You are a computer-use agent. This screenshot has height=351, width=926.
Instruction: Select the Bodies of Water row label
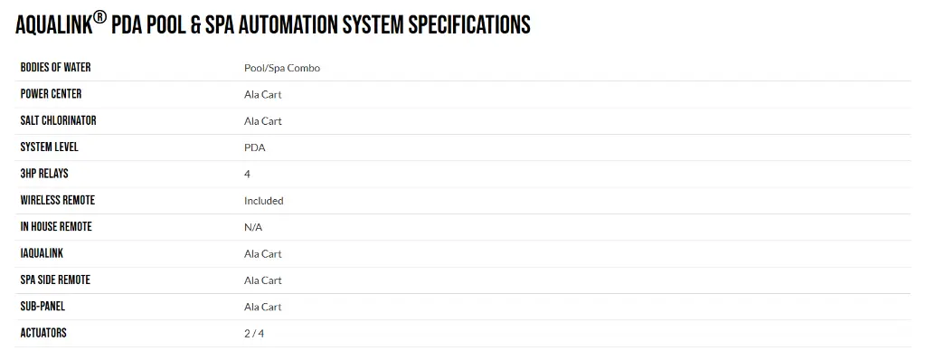pos(55,67)
